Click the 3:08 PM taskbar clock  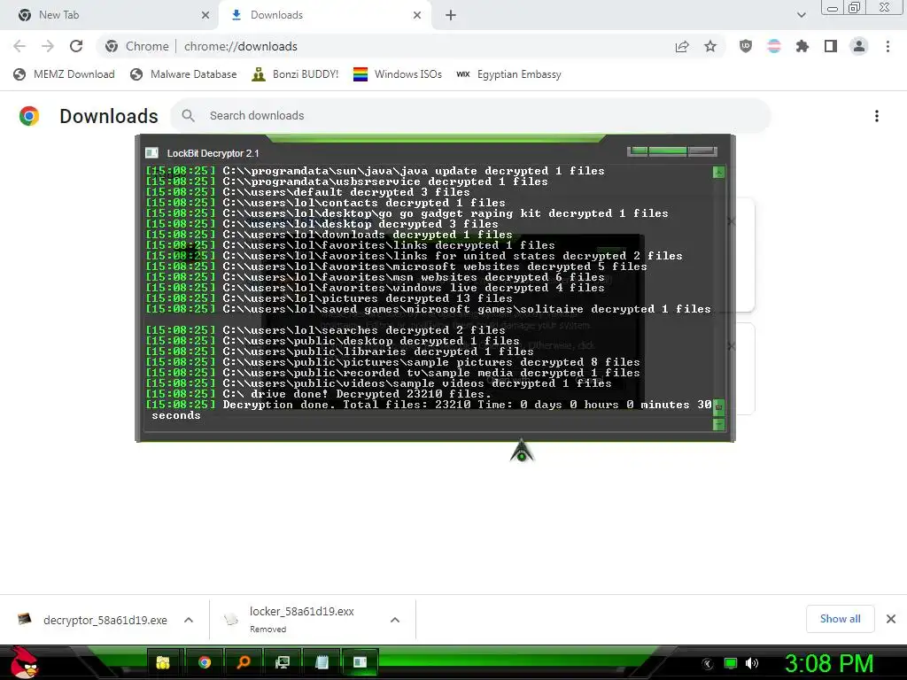click(828, 663)
